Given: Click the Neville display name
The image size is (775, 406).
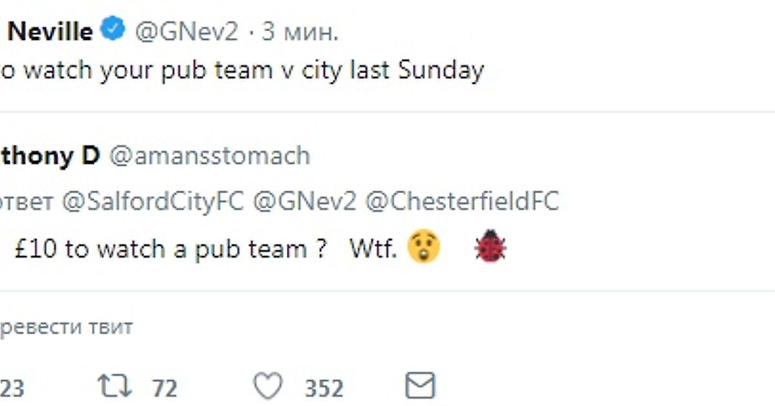Looking at the screenshot, I should (50, 32).
